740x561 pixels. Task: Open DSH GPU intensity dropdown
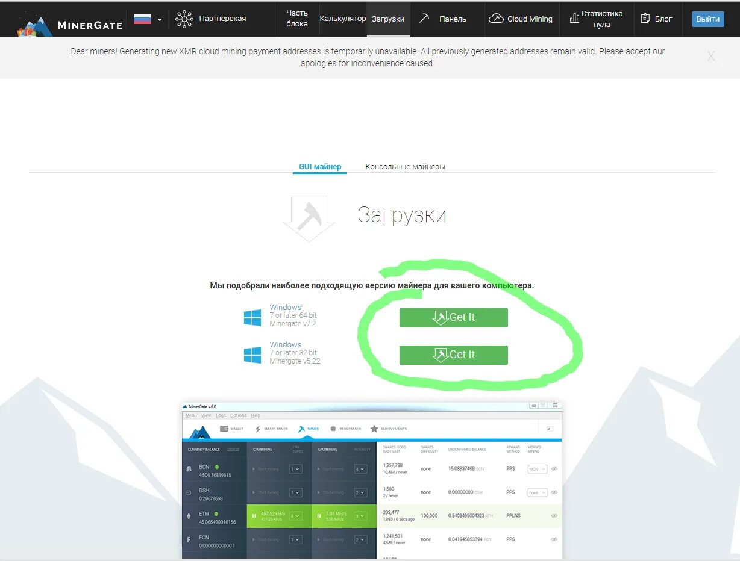point(360,492)
